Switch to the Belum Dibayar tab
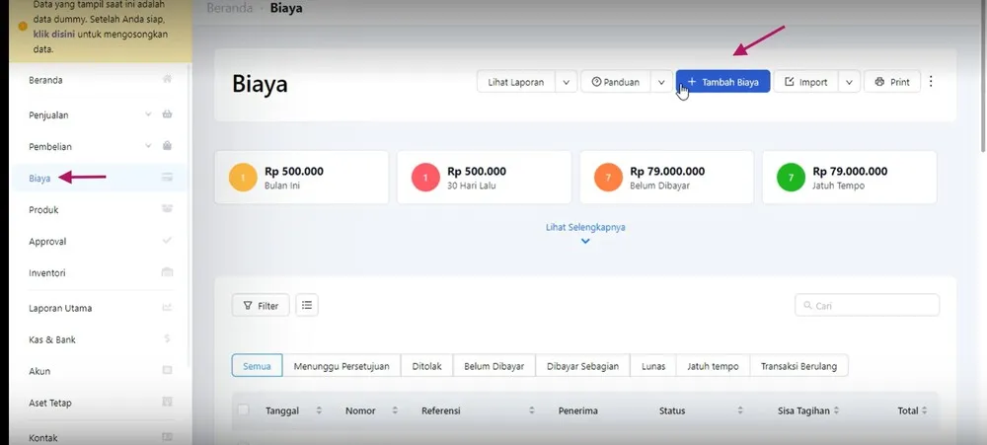 (493, 366)
